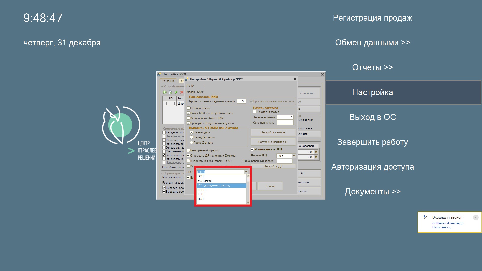Choose ПСН from the СНО list

click(x=221, y=199)
